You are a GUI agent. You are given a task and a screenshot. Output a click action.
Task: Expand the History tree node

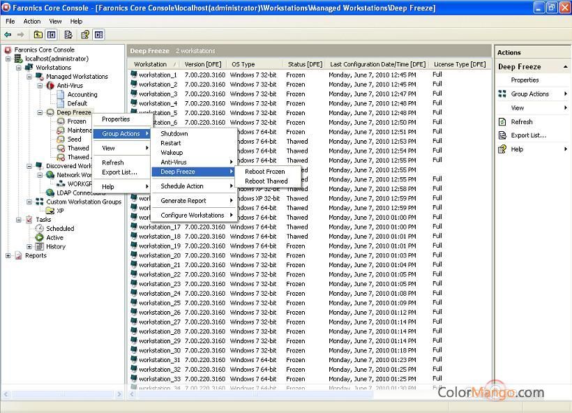[29, 247]
